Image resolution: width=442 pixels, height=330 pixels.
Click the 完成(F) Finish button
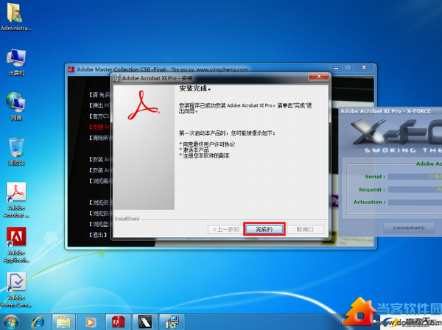click(x=264, y=229)
